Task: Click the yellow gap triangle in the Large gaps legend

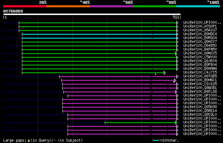Action: [29, 141]
